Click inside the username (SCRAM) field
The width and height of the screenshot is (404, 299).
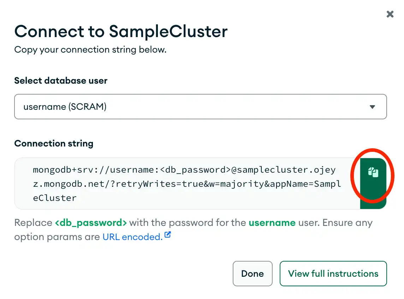click(x=141, y=107)
